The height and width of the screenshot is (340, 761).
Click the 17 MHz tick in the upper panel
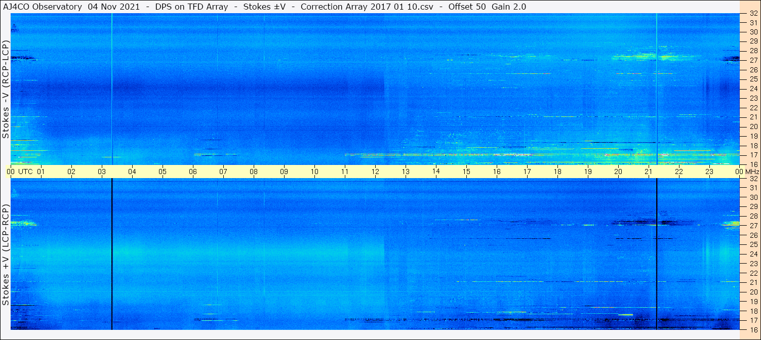tap(753, 154)
